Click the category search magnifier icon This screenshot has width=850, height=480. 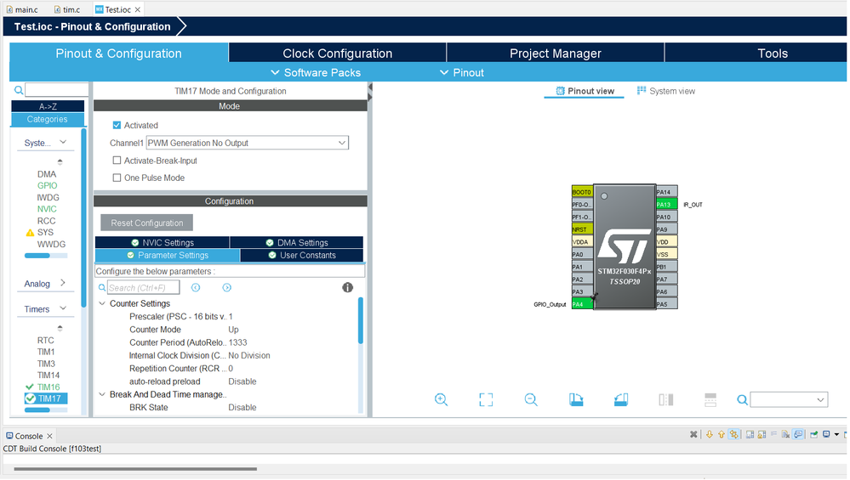point(19,90)
